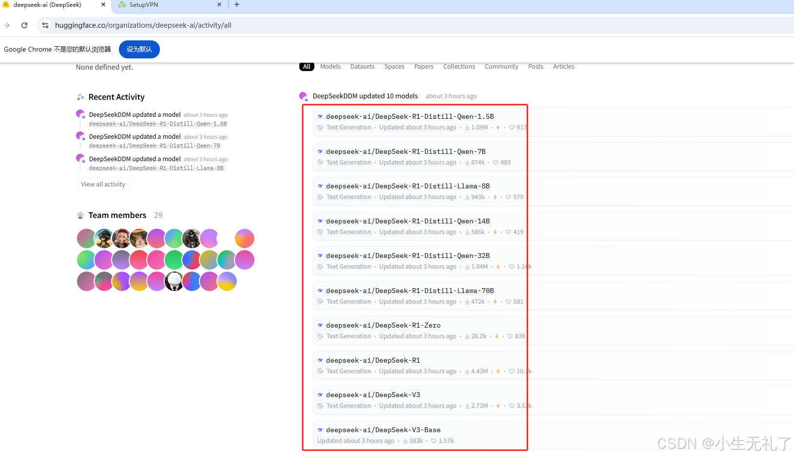
Task: Click the forward navigation arrow
Action: click(7, 25)
